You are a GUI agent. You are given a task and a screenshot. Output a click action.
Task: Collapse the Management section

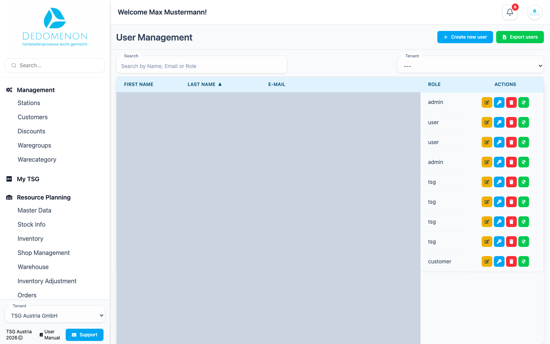click(36, 90)
